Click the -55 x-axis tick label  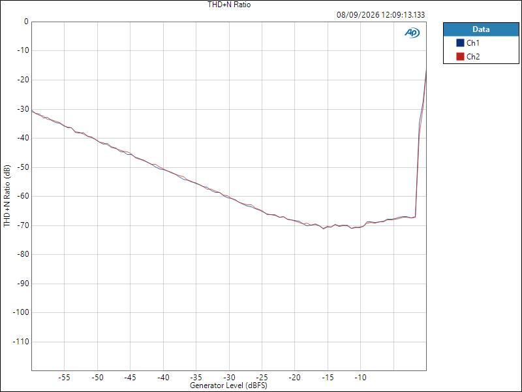click(x=64, y=378)
